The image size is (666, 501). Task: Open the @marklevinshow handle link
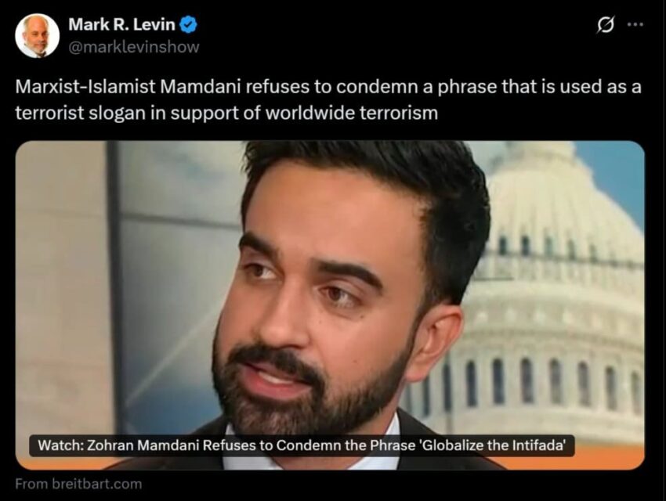pyautogui.click(x=133, y=47)
